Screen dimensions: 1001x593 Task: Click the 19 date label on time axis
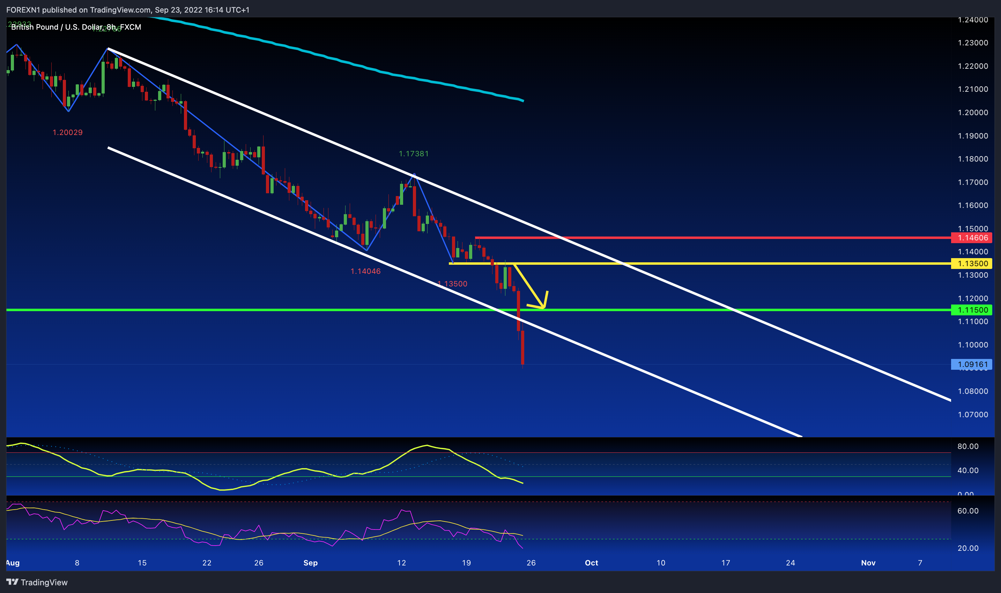pyautogui.click(x=466, y=563)
